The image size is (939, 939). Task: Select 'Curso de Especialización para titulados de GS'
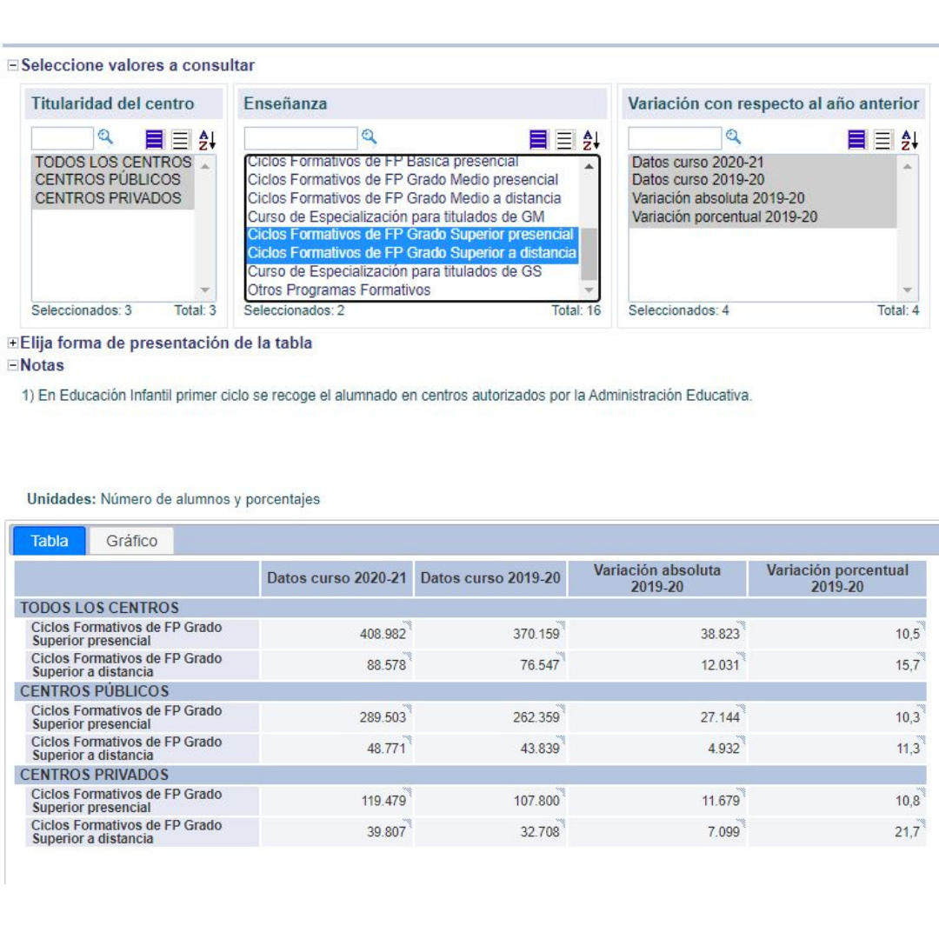pos(413,272)
